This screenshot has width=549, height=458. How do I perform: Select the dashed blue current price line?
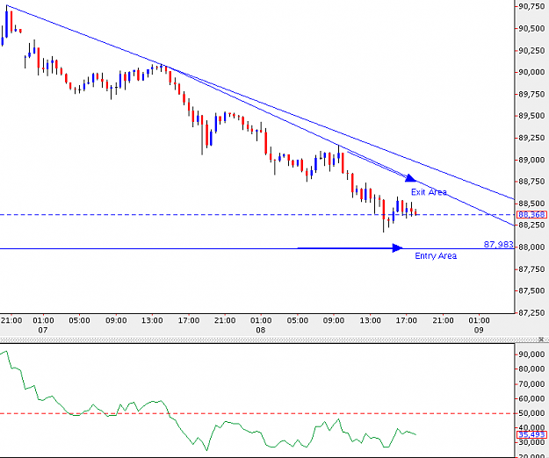tap(257, 214)
